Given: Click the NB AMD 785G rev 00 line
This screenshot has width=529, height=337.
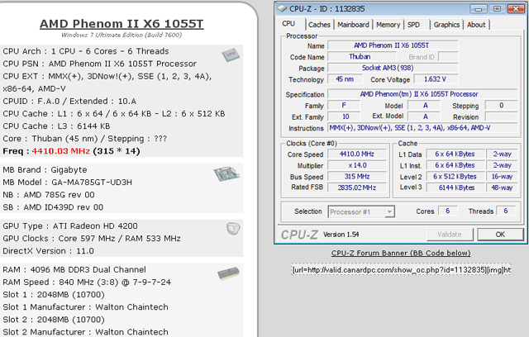Looking at the screenshot, I should pyautogui.click(x=49, y=195).
